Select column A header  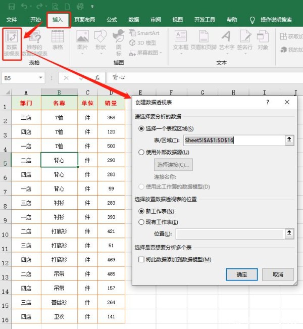click(26, 92)
